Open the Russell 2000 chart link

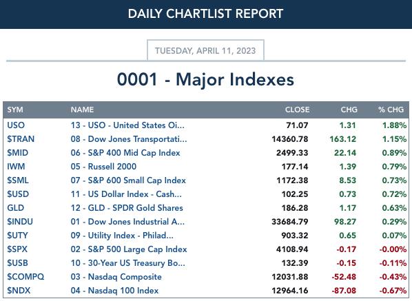click(x=103, y=166)
